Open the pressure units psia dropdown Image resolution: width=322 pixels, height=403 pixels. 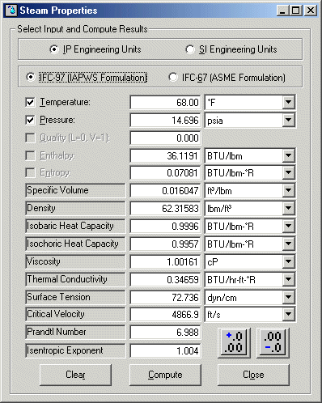tap(288, 120)
